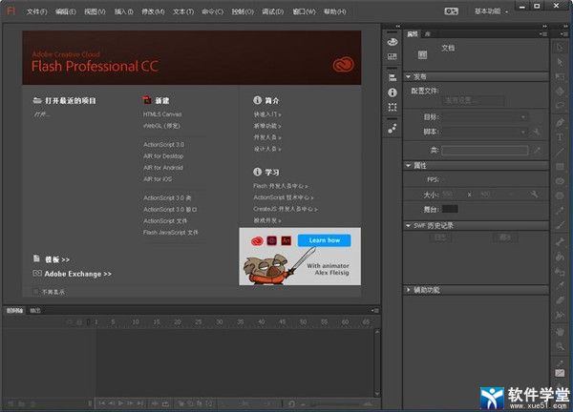
Task: Open the 修改(M) menu
Action: tap(153, 11)
